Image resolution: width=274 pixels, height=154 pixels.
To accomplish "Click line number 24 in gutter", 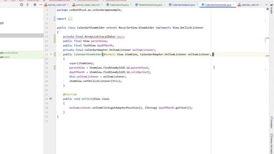I will tap(46, 81).
